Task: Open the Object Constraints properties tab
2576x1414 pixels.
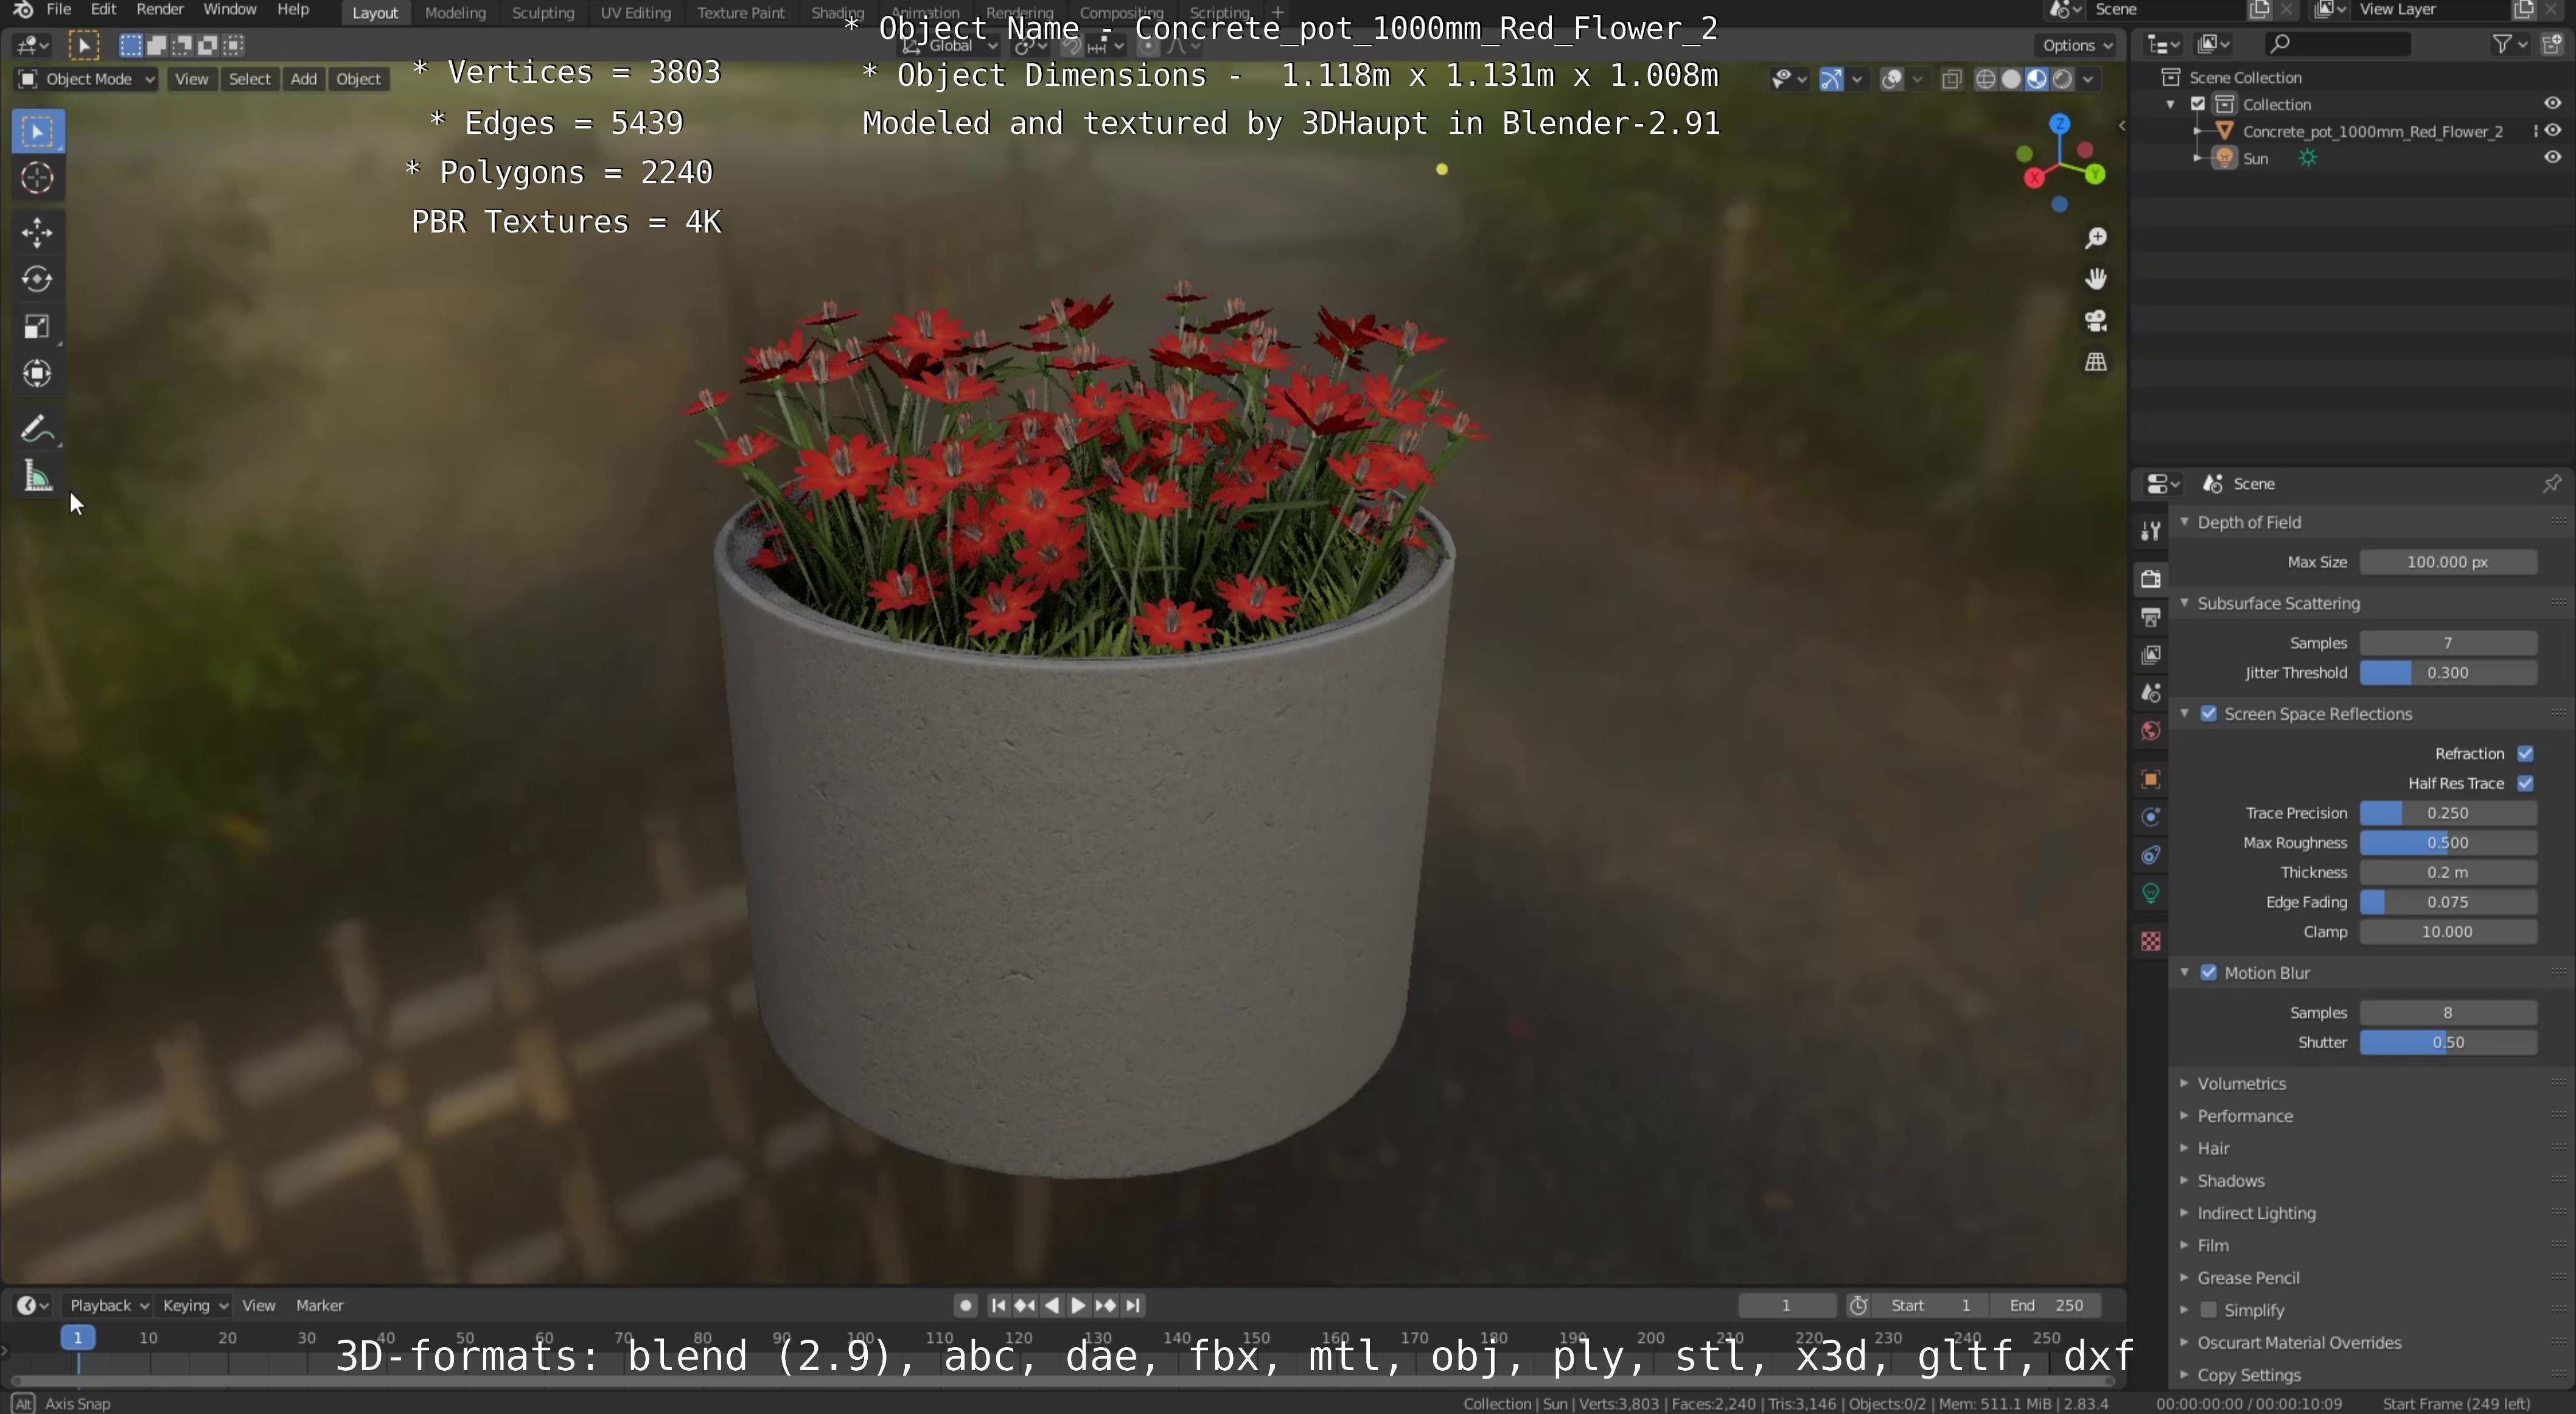Action: point(2150,855)
